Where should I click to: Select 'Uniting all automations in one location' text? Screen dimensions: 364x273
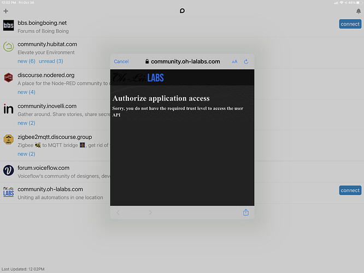point(60,198)
